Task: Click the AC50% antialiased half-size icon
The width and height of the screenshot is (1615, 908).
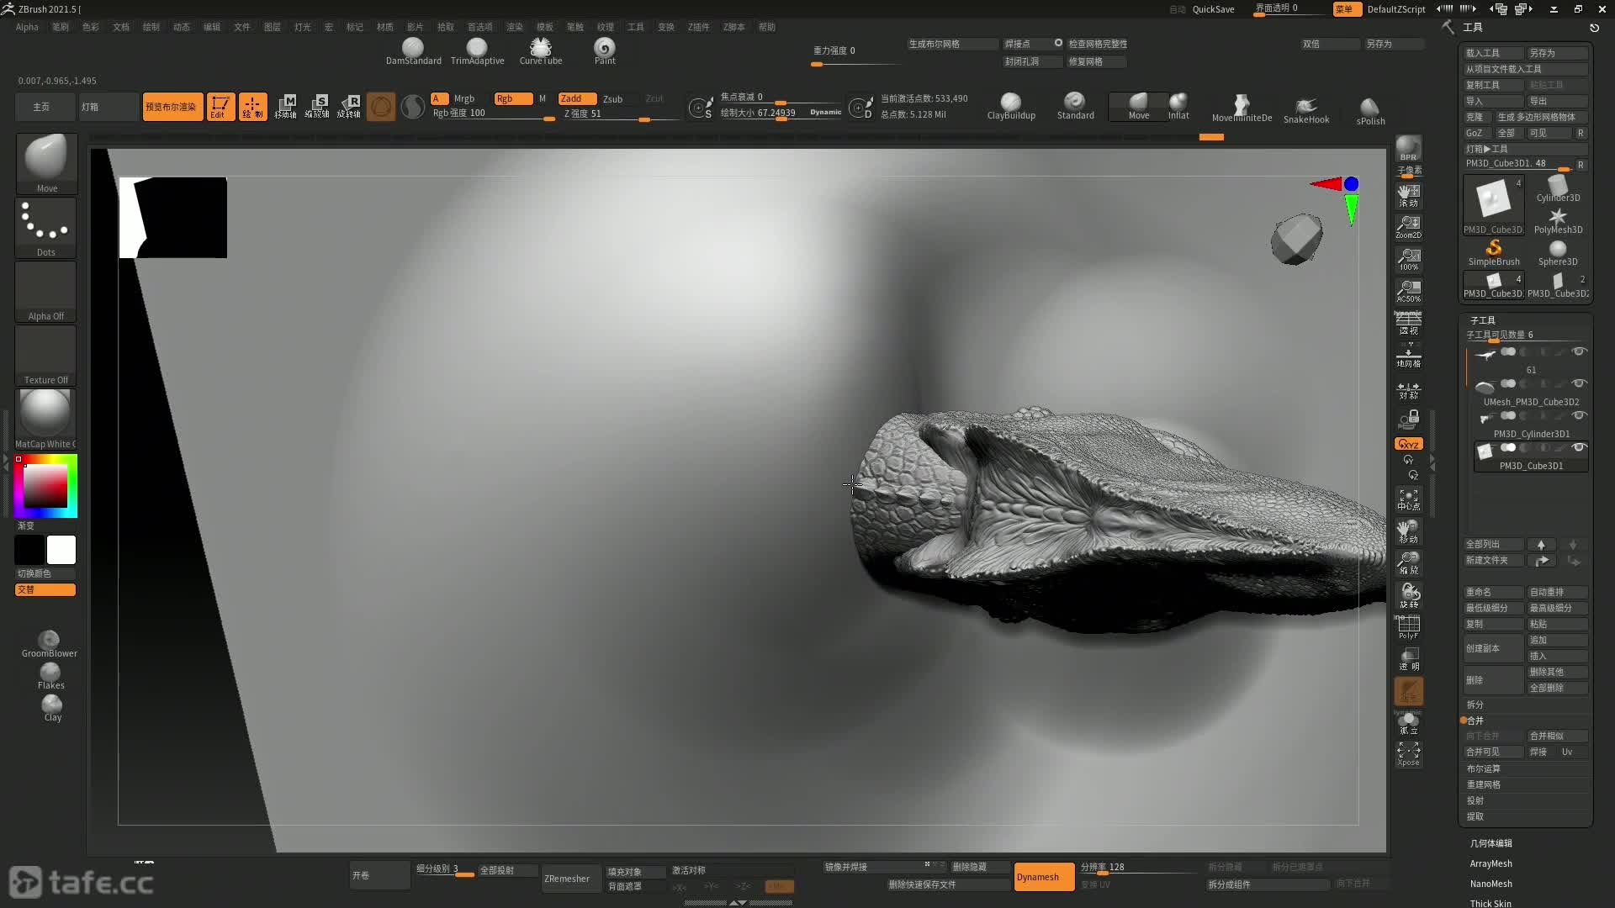Action: (1408, 291)
